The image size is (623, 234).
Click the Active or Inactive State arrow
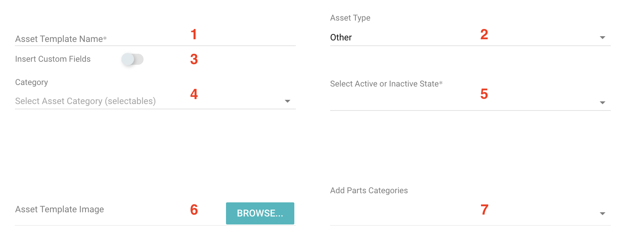602,103
